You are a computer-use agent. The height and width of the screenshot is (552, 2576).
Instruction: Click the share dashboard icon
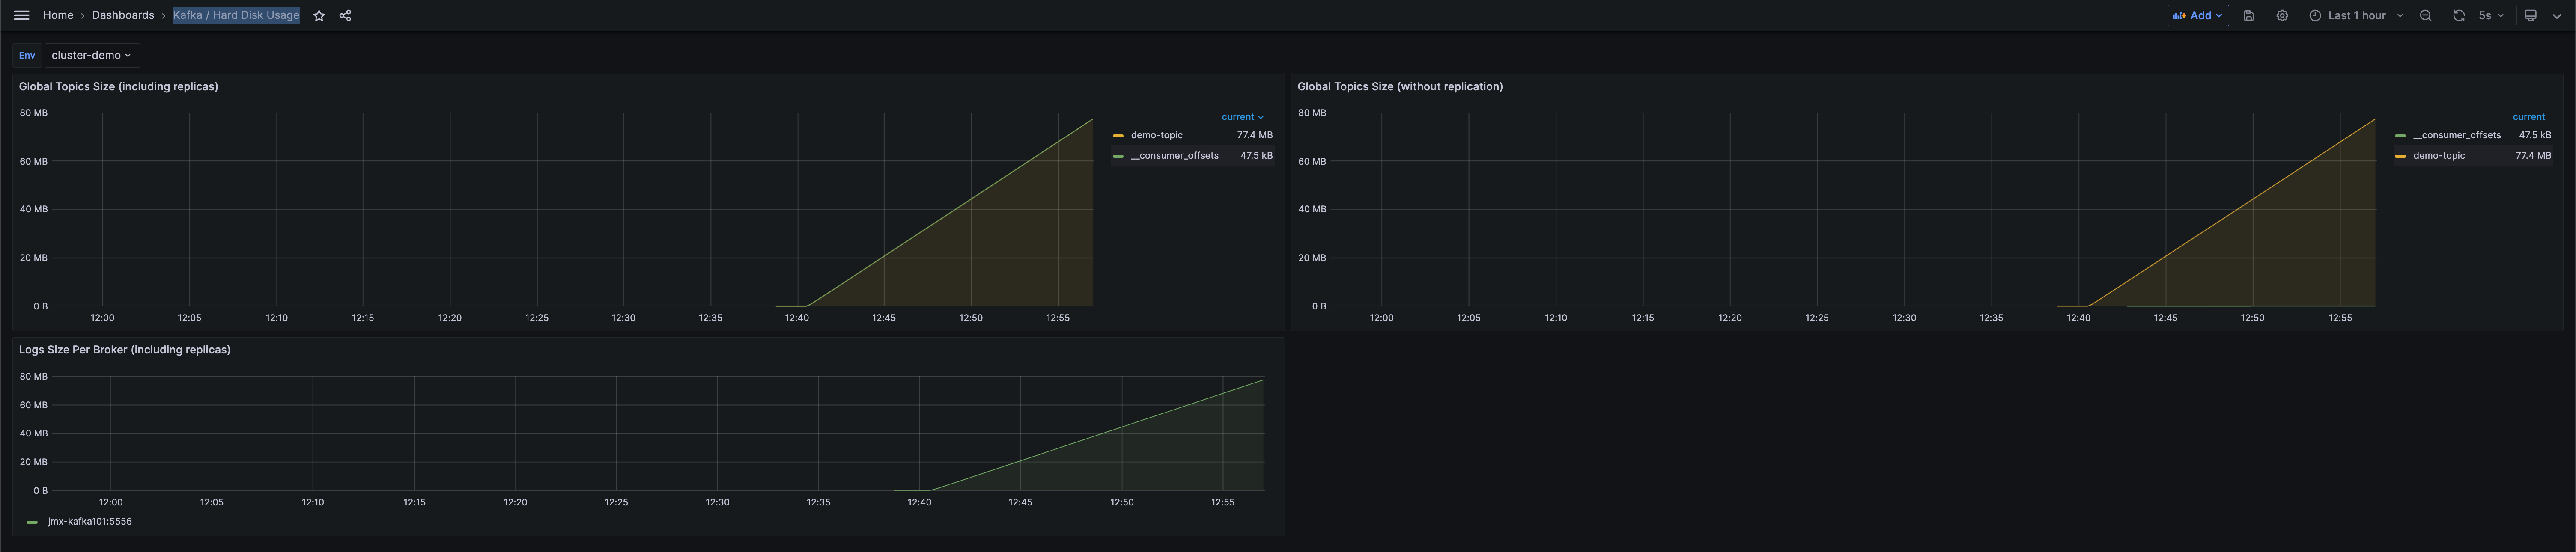345,16
